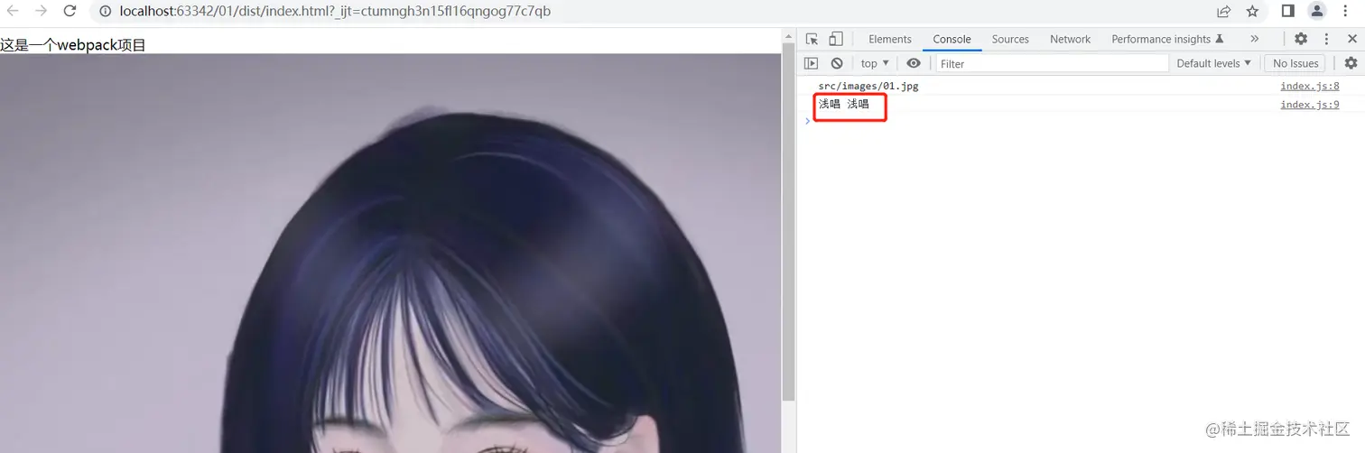1365x453 pixels.
Task: Go back to previous page
Action: click(14, 12)
